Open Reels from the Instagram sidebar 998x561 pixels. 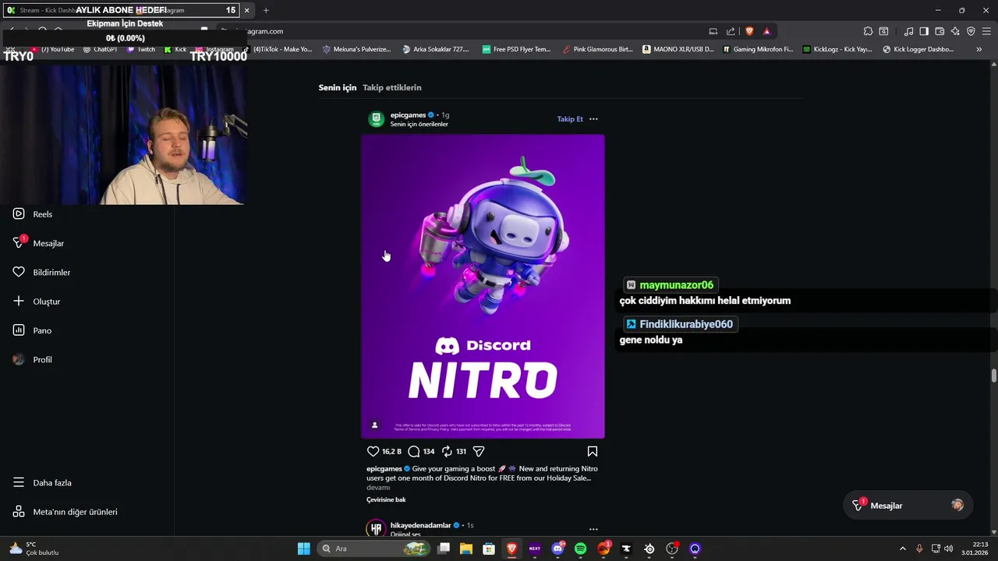[33, 214]
